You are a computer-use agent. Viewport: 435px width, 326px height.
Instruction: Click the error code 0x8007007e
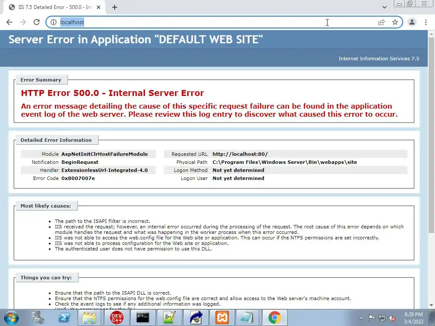point(78,178)
